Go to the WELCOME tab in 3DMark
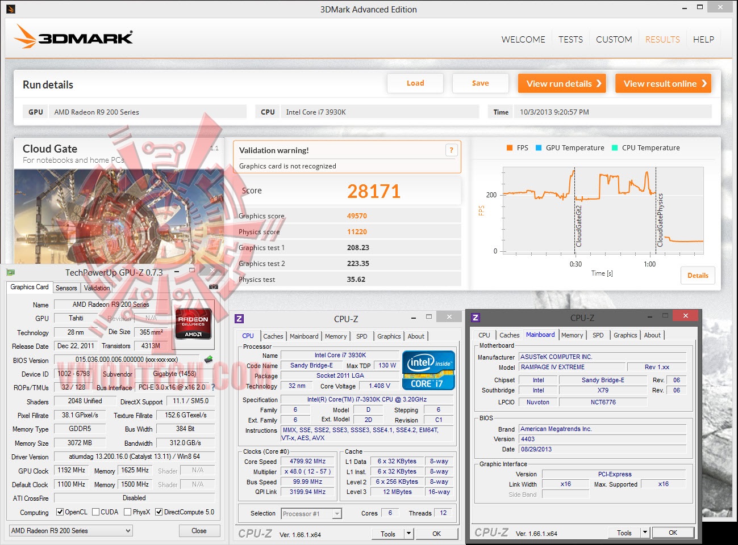Image resolution: width=738 pixels, height=545 pixels. (x=523, y=40)
